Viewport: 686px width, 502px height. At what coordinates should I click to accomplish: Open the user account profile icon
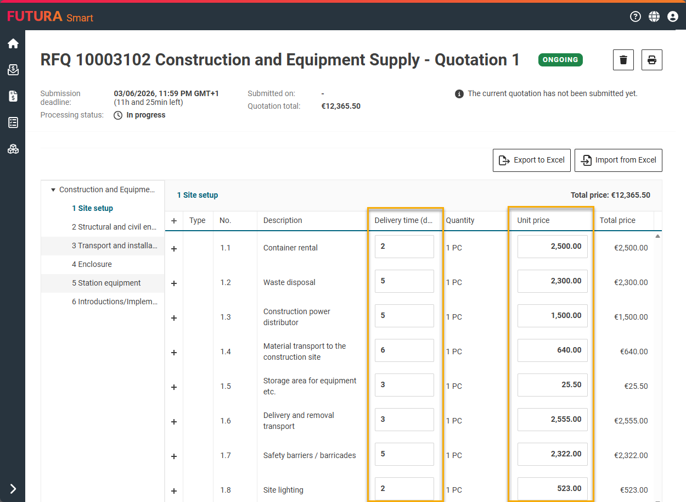(673, 16)
